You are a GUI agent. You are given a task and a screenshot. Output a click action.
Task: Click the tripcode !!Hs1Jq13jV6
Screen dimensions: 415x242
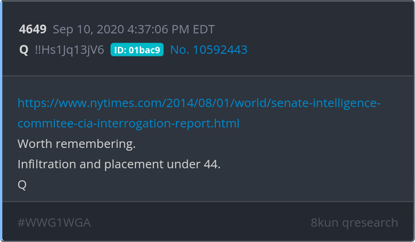[x=70, y=50]
